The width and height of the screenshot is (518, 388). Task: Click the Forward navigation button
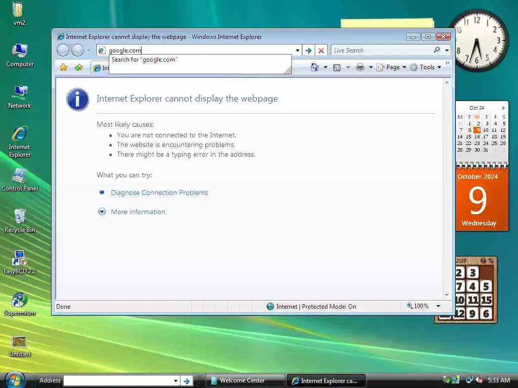77,50
